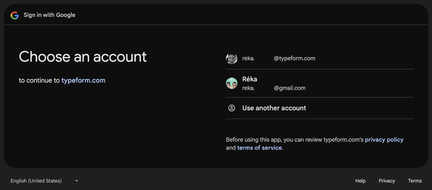Viewport: 432px width, 190px height.
Task: Click the @typeform.com email address text
Action: [x=295, y=58]
